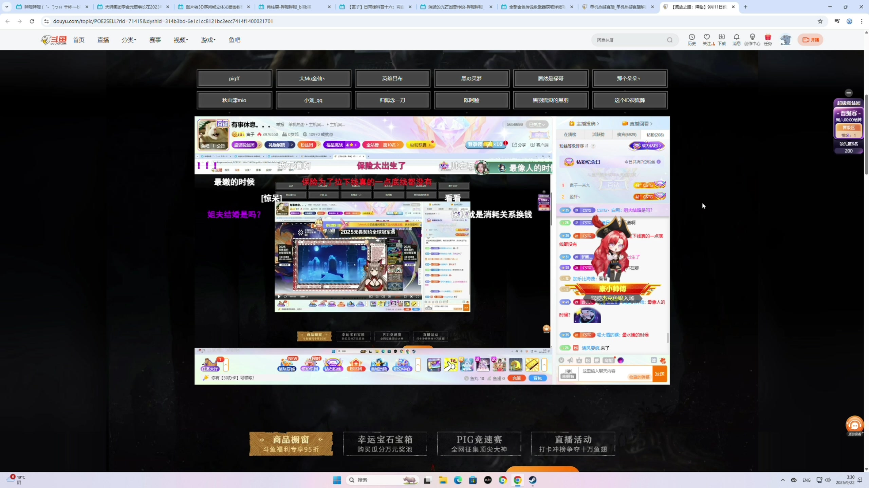Viewport: 869px width, 488px height.
Task: Open the 缤纷乐园 activity icon
Action: tap(310, 365)
